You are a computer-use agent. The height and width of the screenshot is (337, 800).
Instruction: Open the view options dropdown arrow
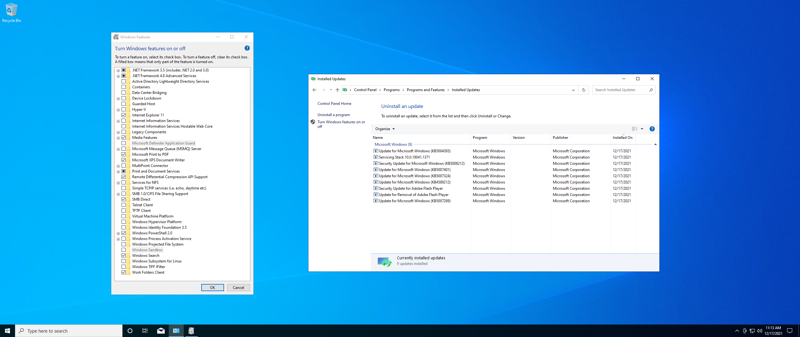point(642,129)
